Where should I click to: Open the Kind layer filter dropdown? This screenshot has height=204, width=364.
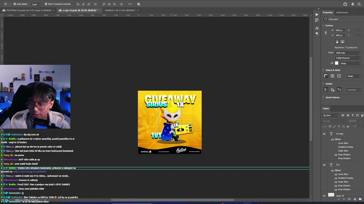tap(331, 115)
